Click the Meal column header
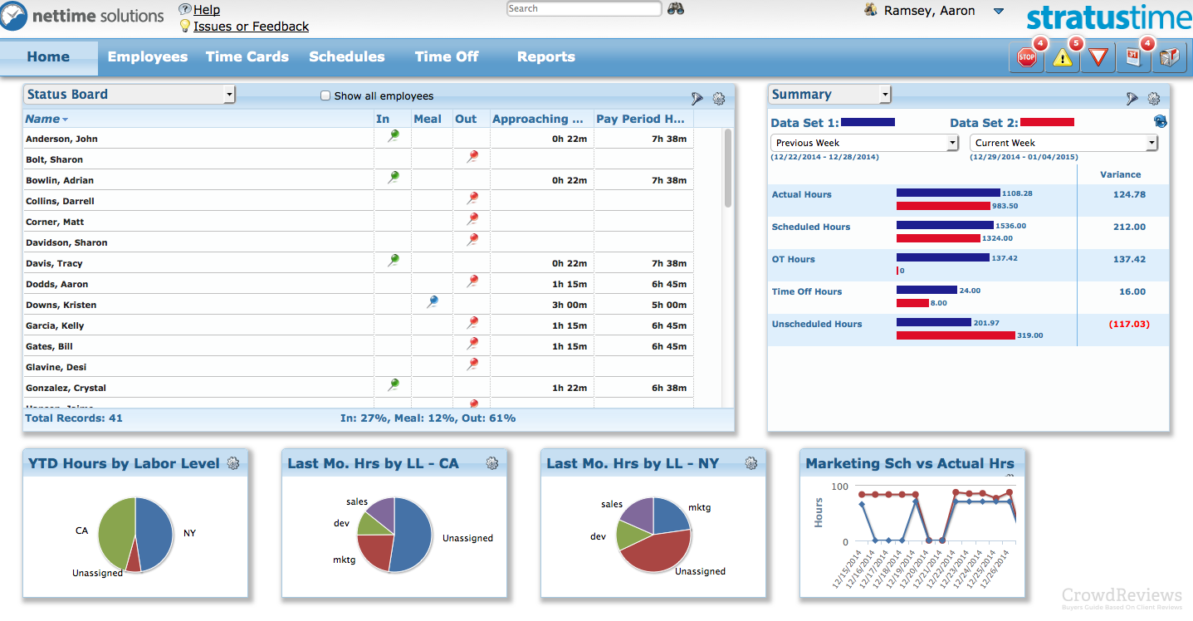This screenshot has height=621, width=1193. 428,119
